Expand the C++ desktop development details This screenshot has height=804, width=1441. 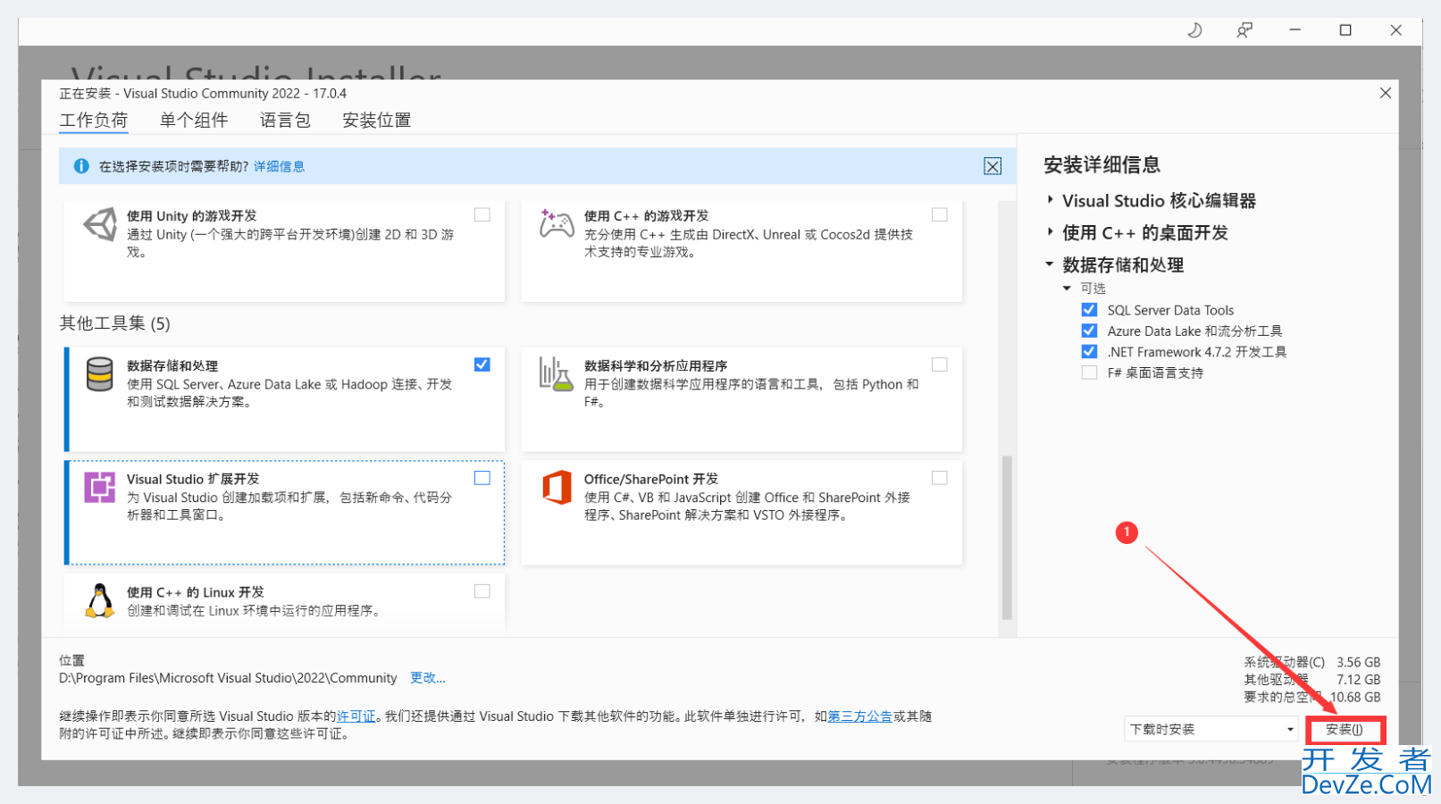tap(1050, 232)
